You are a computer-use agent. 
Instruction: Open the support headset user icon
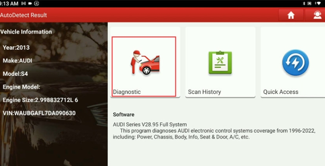(317, 15)
